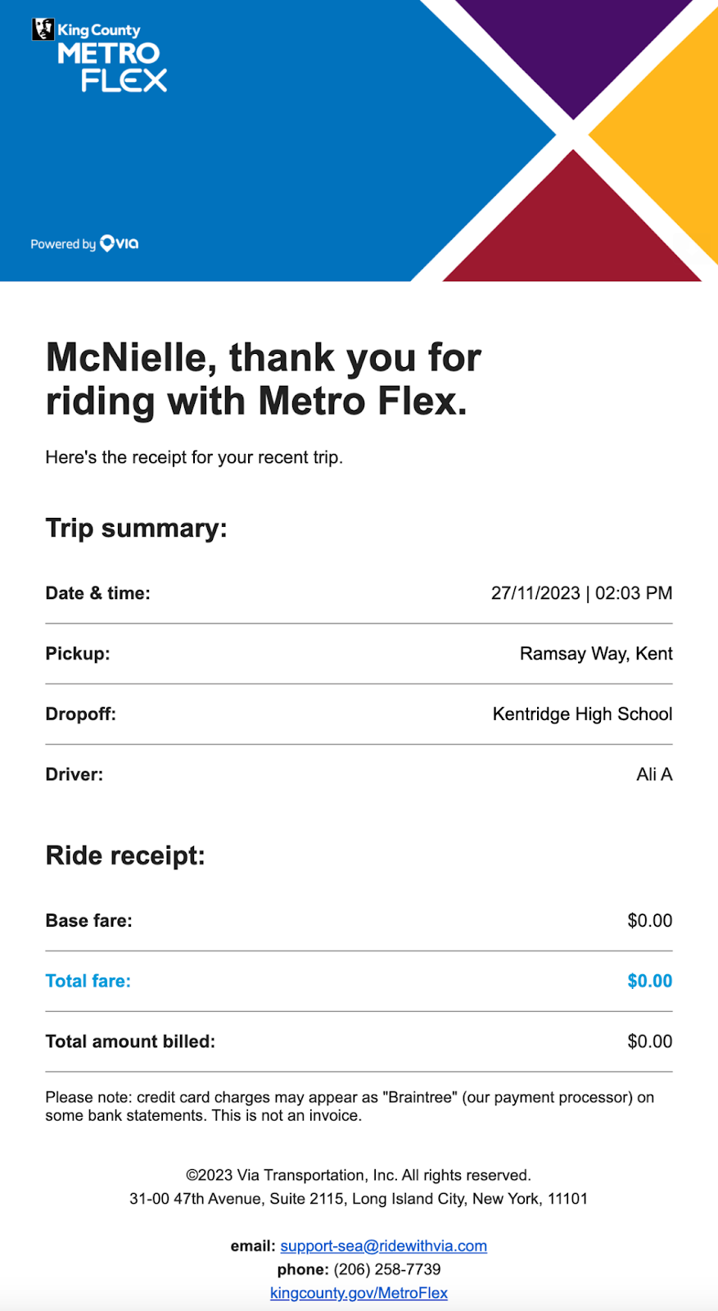
Task: Click the "Powered by" text in banner
Action: pyautogui.click(x=63, y=244)
